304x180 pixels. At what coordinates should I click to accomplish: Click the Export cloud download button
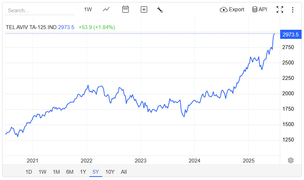click(232, 9)
